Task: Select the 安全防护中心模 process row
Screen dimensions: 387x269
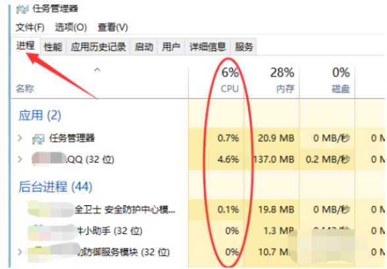Action: point(125,210)
